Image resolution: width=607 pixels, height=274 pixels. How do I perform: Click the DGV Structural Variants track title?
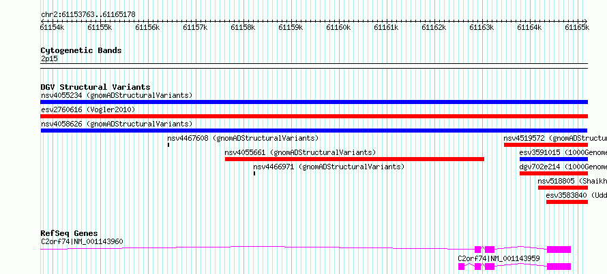(95, 87)
